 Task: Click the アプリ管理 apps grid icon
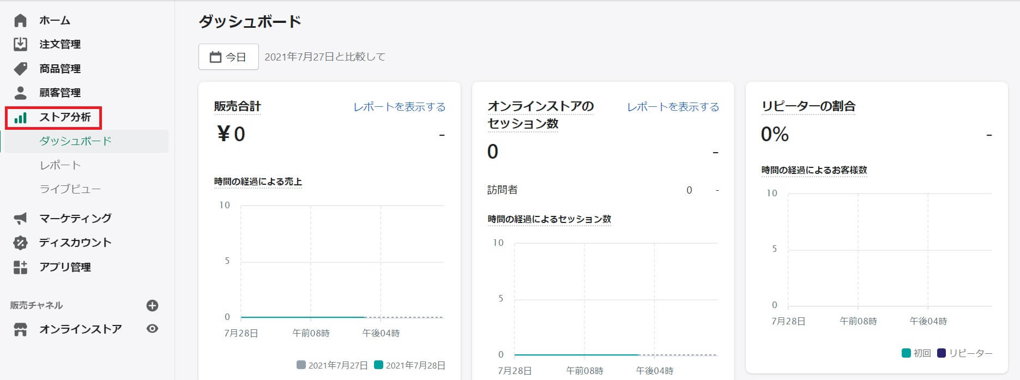[x=20, y=267]
